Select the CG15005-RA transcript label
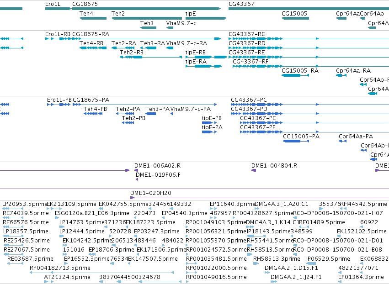The width and height of the screenshot is (389, 284). [300, 71]
